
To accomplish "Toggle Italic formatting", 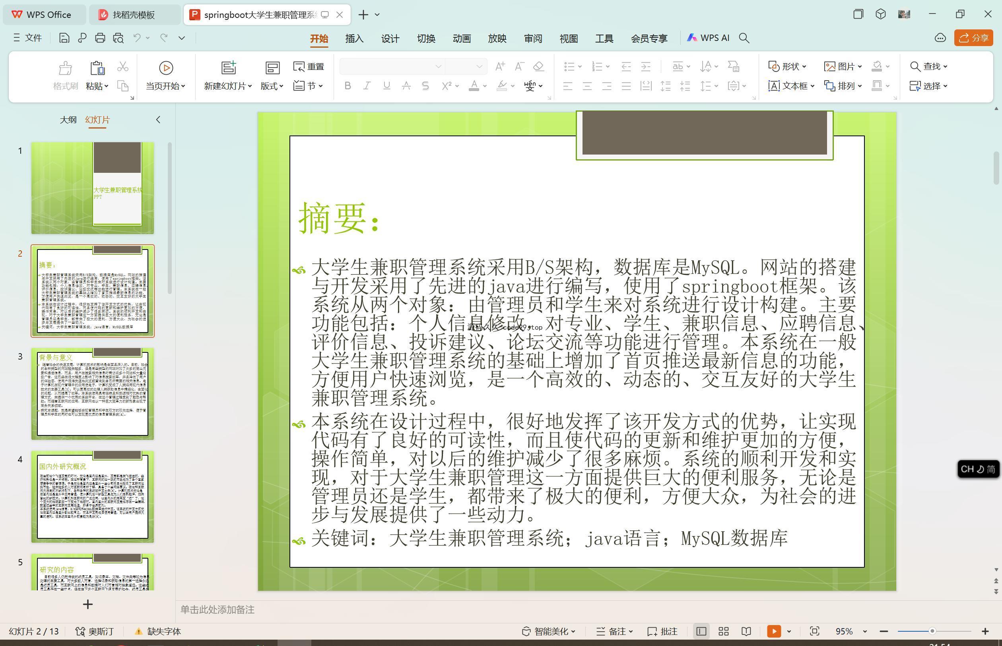I will (367, 86).
